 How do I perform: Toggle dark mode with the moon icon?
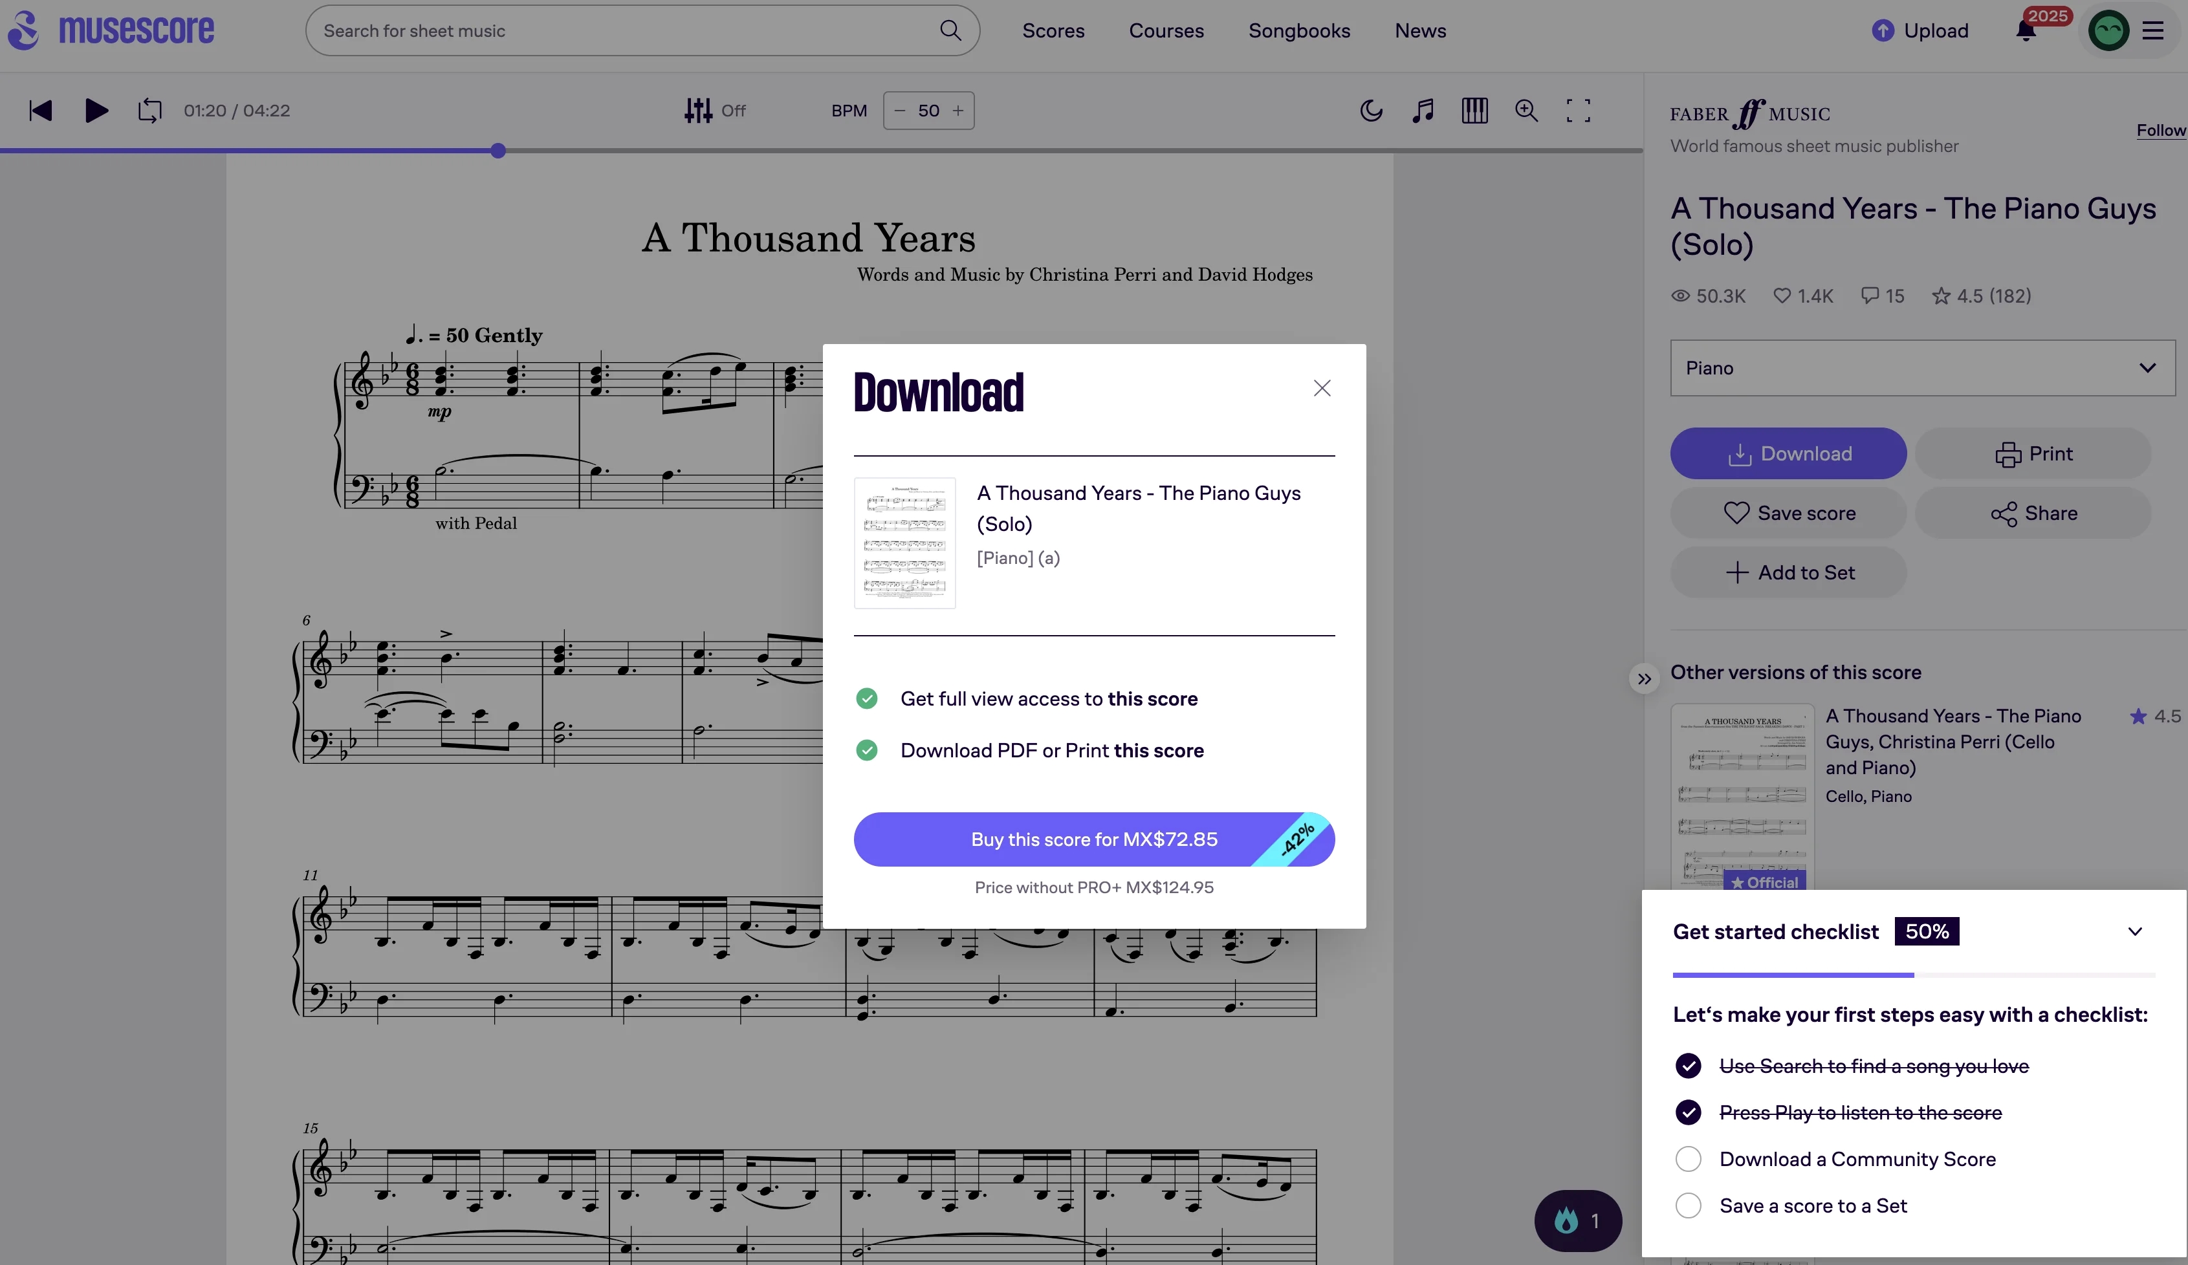[x=1370, y=110]
